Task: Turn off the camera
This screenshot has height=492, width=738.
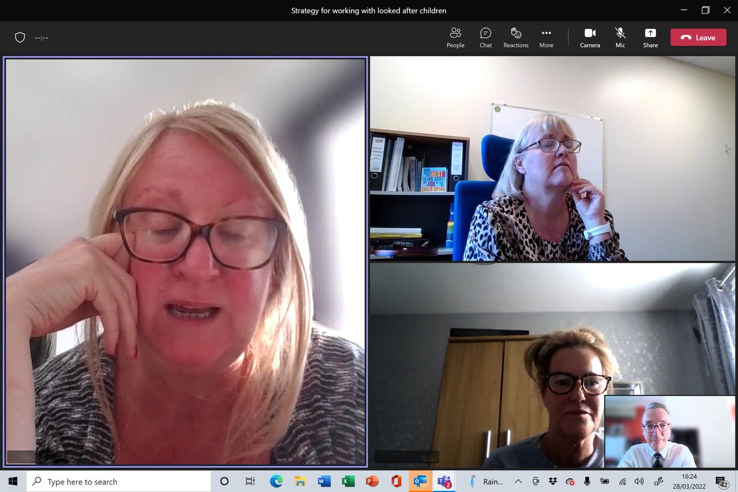Action: [x=590, y=37]
